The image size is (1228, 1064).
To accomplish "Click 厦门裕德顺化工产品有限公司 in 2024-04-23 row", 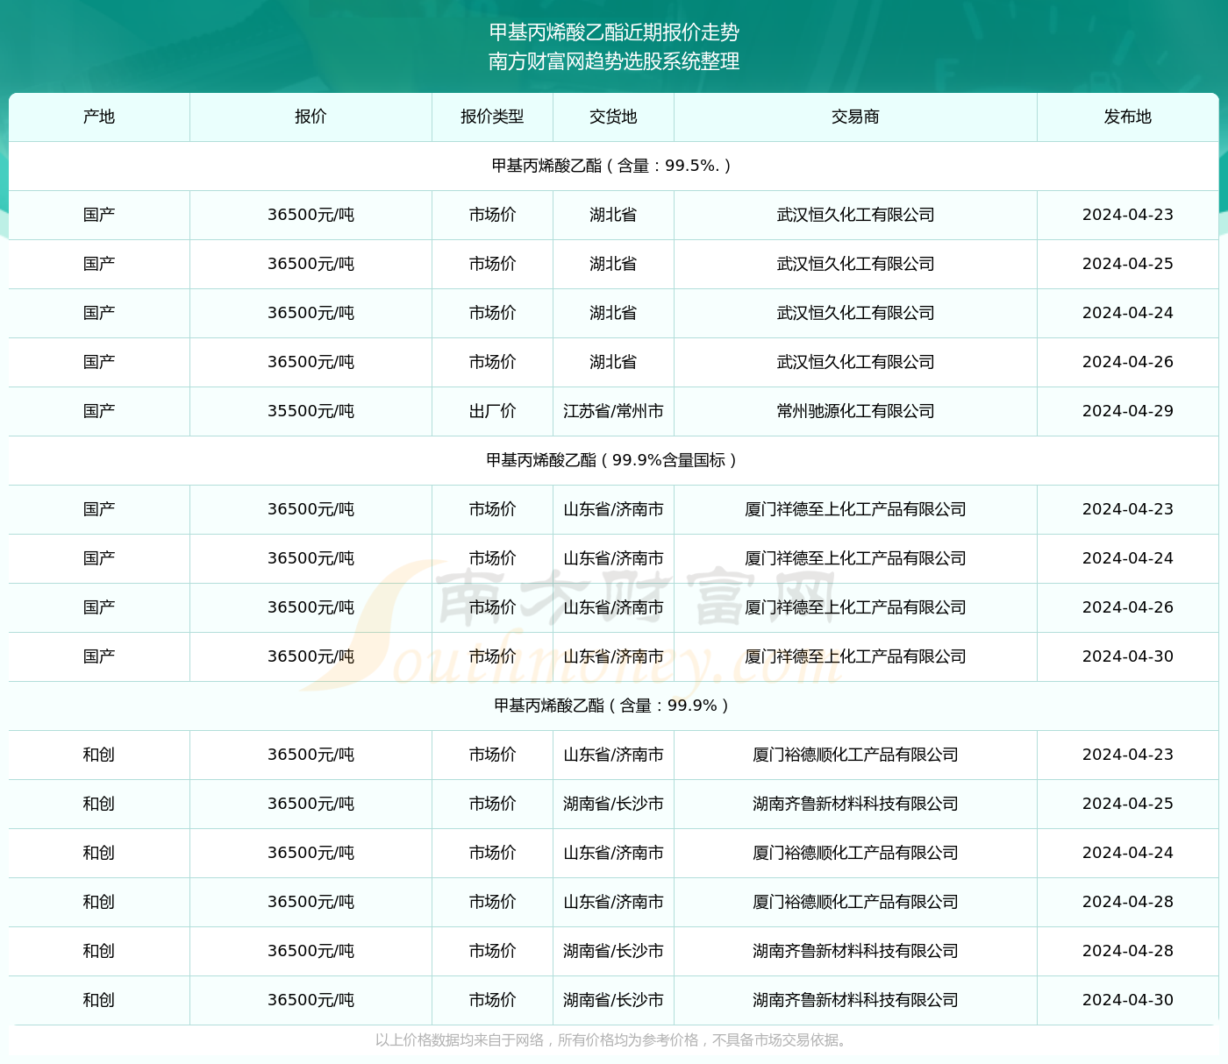I will point(855,755).
